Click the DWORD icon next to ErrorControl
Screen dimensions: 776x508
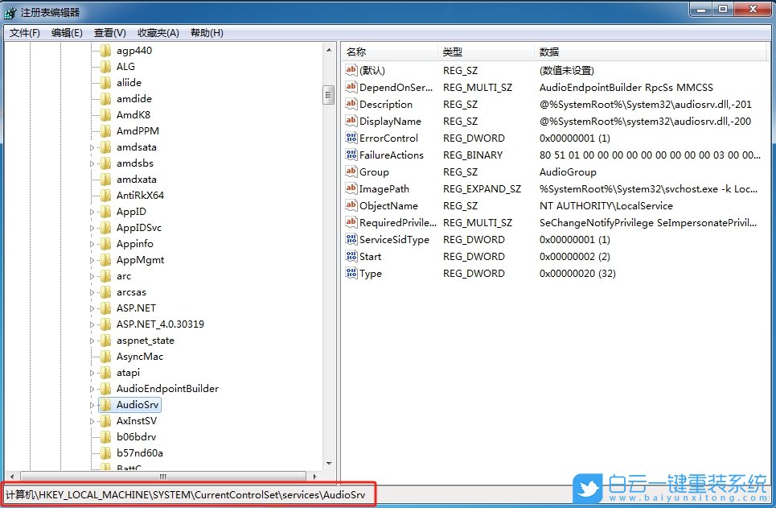tap(351, 138)
